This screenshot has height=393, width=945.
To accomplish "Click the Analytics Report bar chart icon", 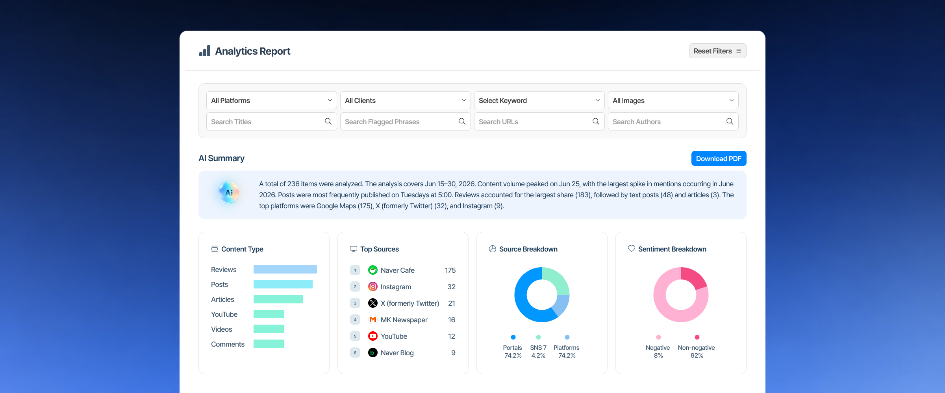I will coord(205,51).
